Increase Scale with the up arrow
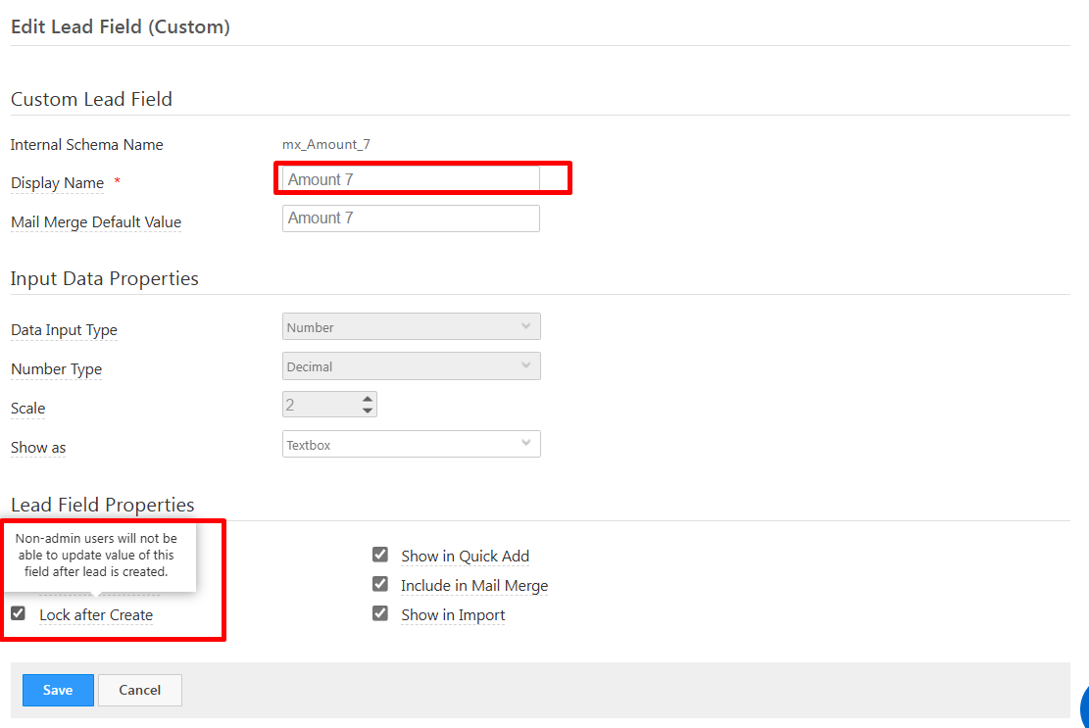Image resolution: width=1089 pixels, height=728 pixels. pos(368,399)
